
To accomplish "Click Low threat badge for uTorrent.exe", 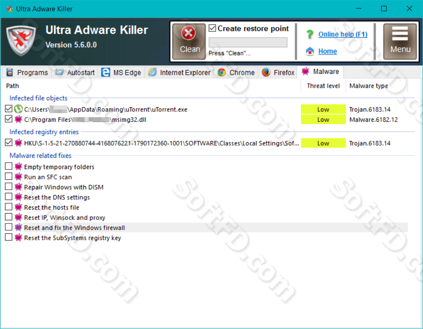I will click(323, 110).
